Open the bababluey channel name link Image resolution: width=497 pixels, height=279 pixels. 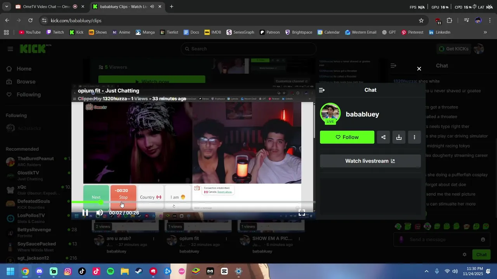coord(362,114)
